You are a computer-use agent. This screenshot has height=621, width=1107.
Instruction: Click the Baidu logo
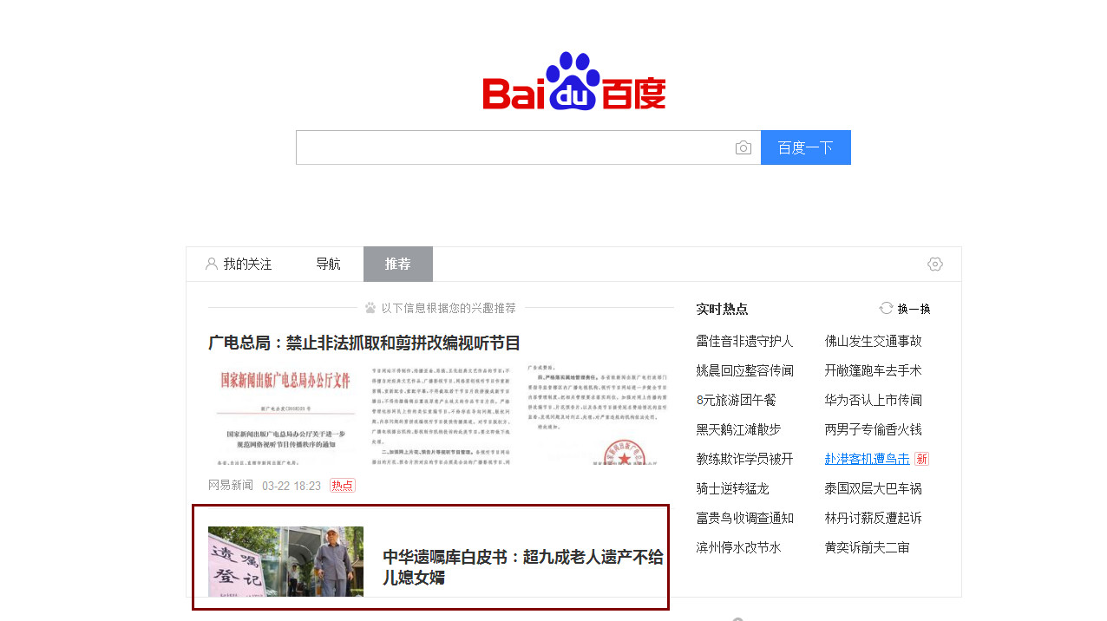(574, 82)
